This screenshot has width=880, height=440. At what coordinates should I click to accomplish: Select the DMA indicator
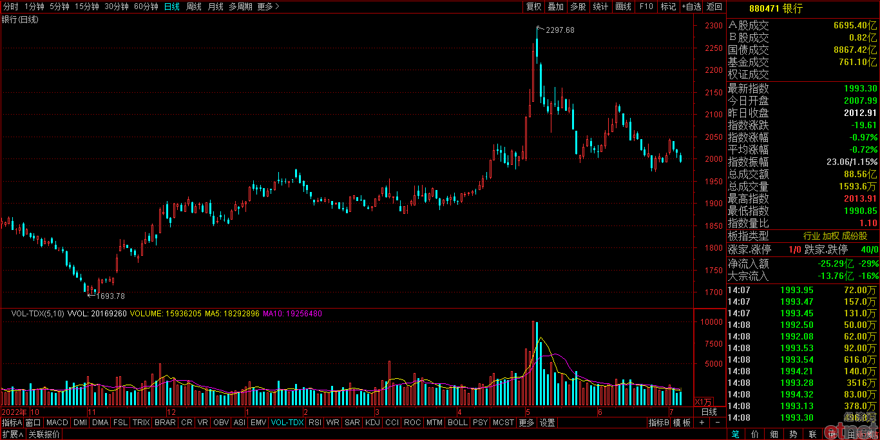(100, 423)
